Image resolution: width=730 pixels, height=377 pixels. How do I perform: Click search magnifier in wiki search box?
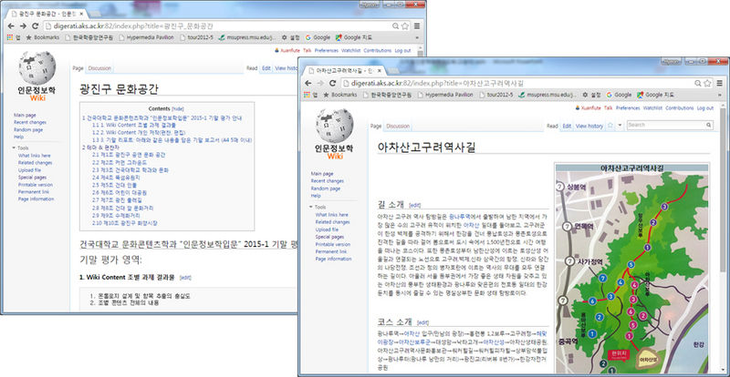(710, 125)
